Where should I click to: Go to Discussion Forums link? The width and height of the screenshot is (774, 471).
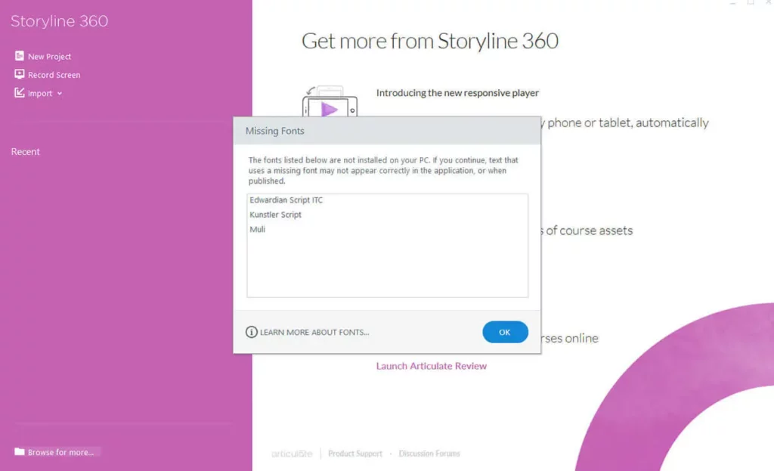429,454
